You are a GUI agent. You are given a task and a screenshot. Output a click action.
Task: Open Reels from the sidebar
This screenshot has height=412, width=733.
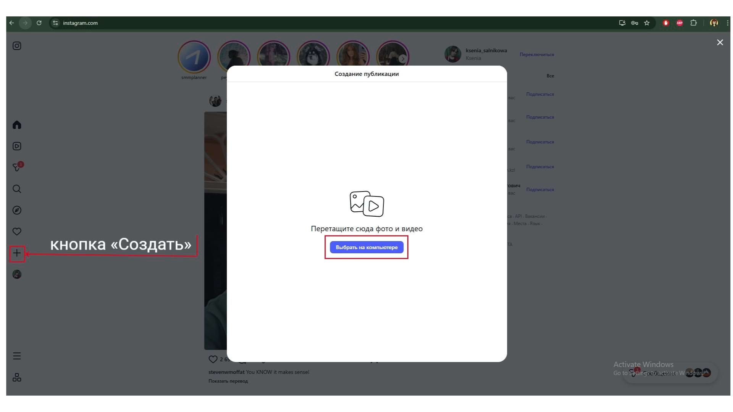[17, 146]
